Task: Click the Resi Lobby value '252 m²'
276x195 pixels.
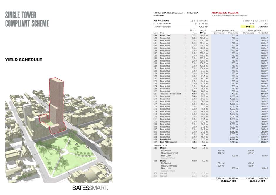Action: pos(235,168)
